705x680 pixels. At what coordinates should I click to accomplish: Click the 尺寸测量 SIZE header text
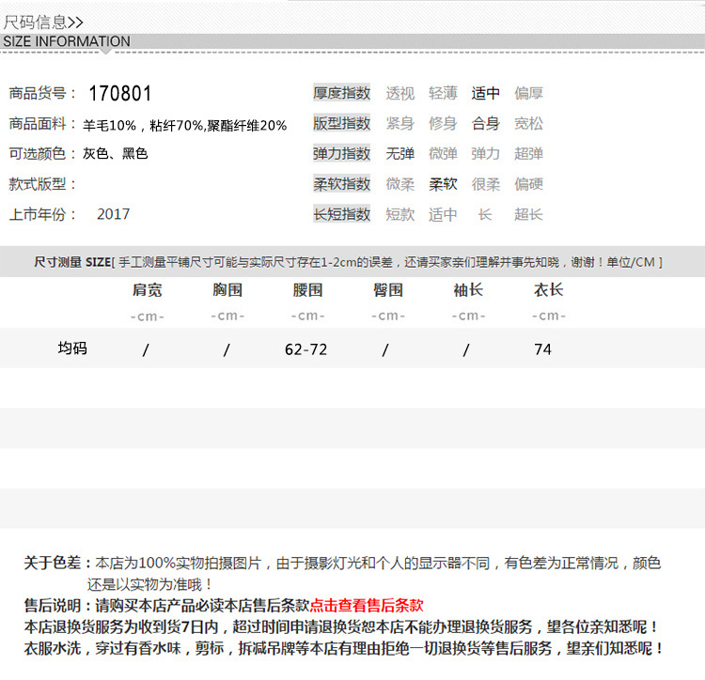click(72, 262)
